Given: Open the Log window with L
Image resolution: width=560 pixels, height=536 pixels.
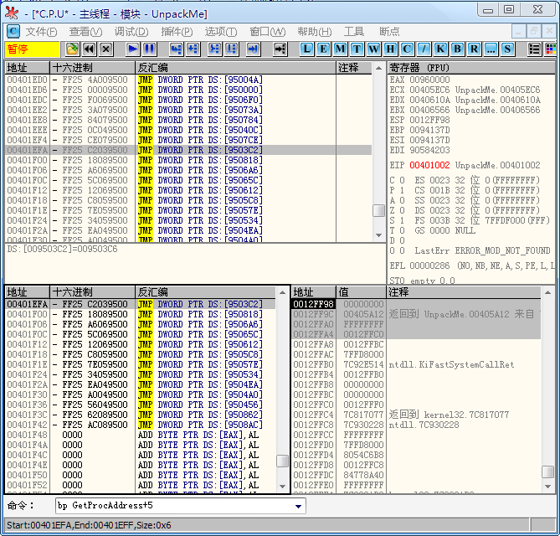Looking at the screenshot, I should [306, 49].
